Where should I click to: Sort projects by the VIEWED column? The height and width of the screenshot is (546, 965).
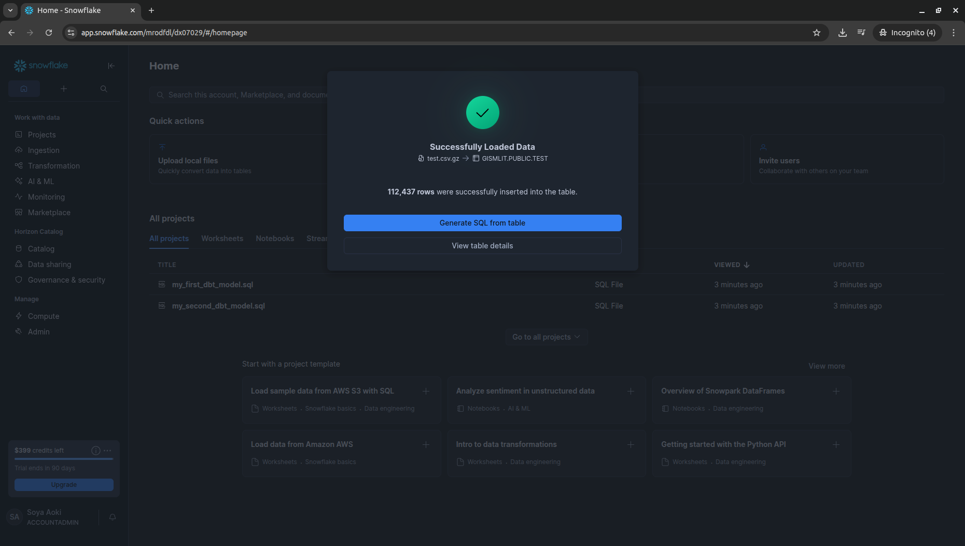732,265
